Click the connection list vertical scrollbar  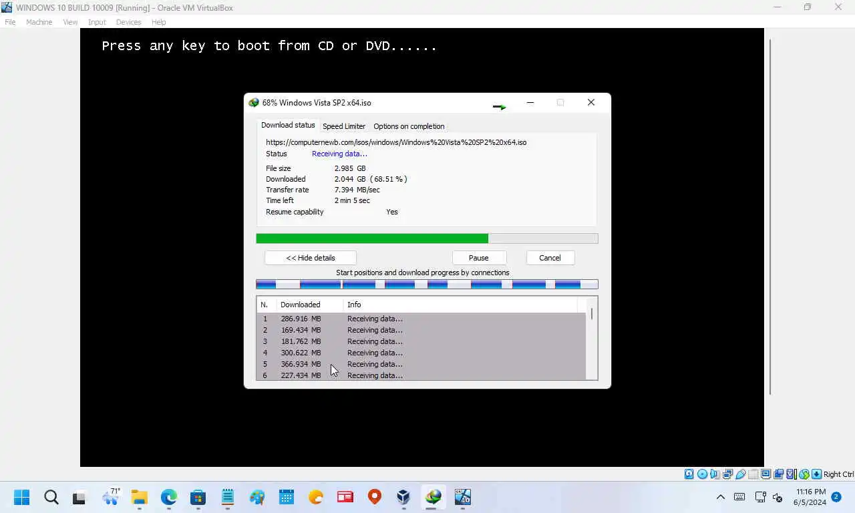(x=592, y=339)
